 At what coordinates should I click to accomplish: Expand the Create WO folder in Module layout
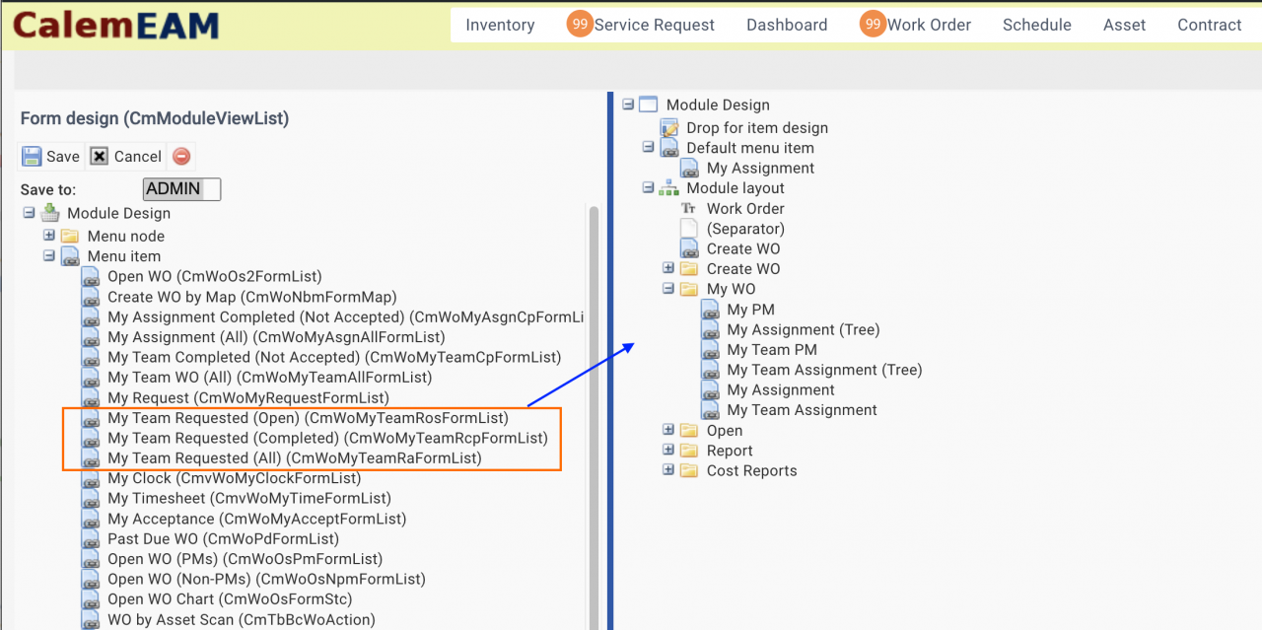[668, 268]
